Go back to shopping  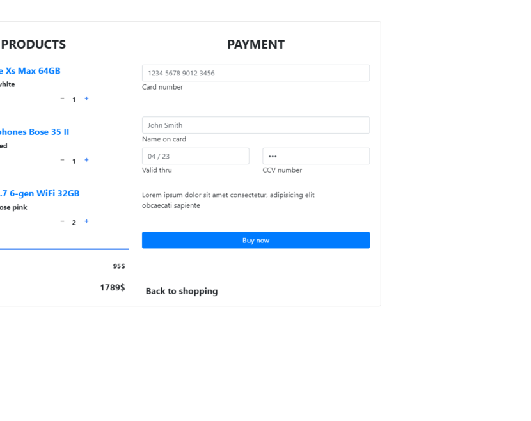[182, 291]
